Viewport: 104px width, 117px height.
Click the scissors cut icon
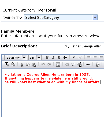pyautogui.click(x=22, y=65)
